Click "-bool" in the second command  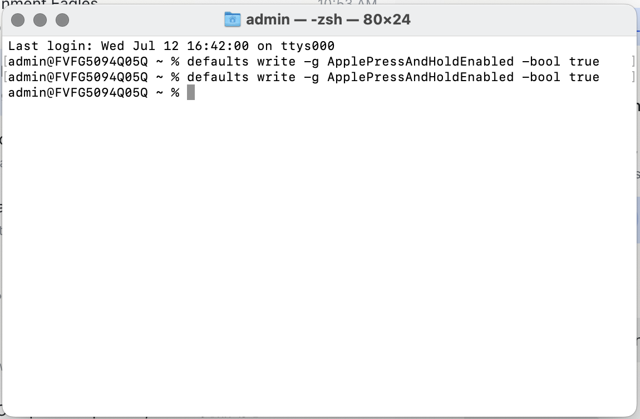pyautogui.click(x=541, y=77)
